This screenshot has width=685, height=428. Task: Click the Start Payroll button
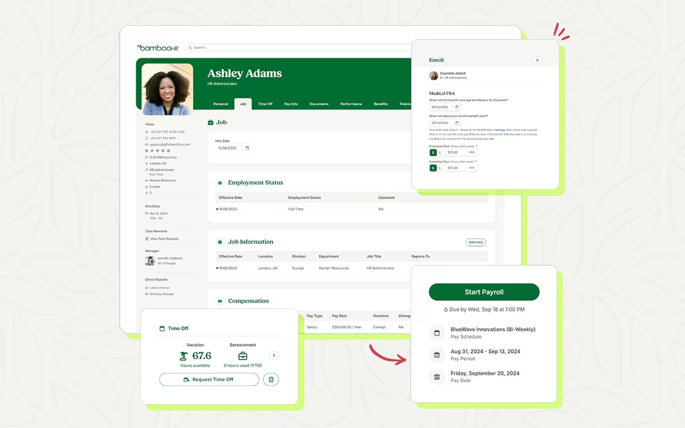(484, 292)
